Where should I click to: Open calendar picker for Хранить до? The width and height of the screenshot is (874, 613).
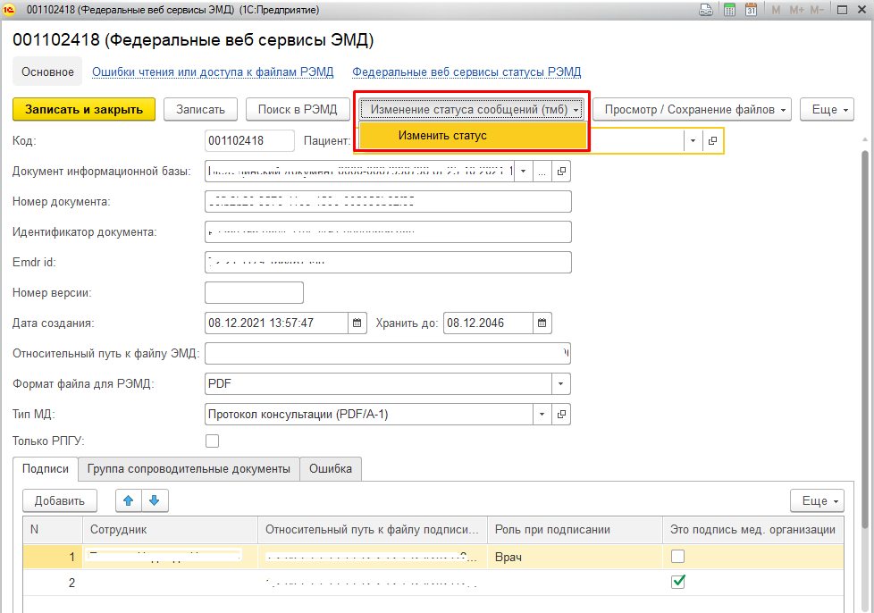pos(542,323)
